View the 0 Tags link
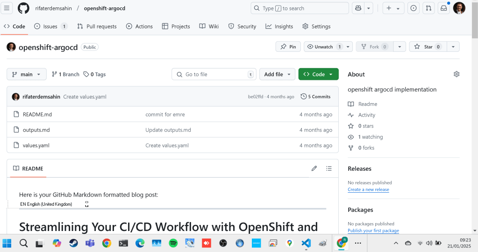The width and height of the screenshot is (478, 252). coord(94,74)
